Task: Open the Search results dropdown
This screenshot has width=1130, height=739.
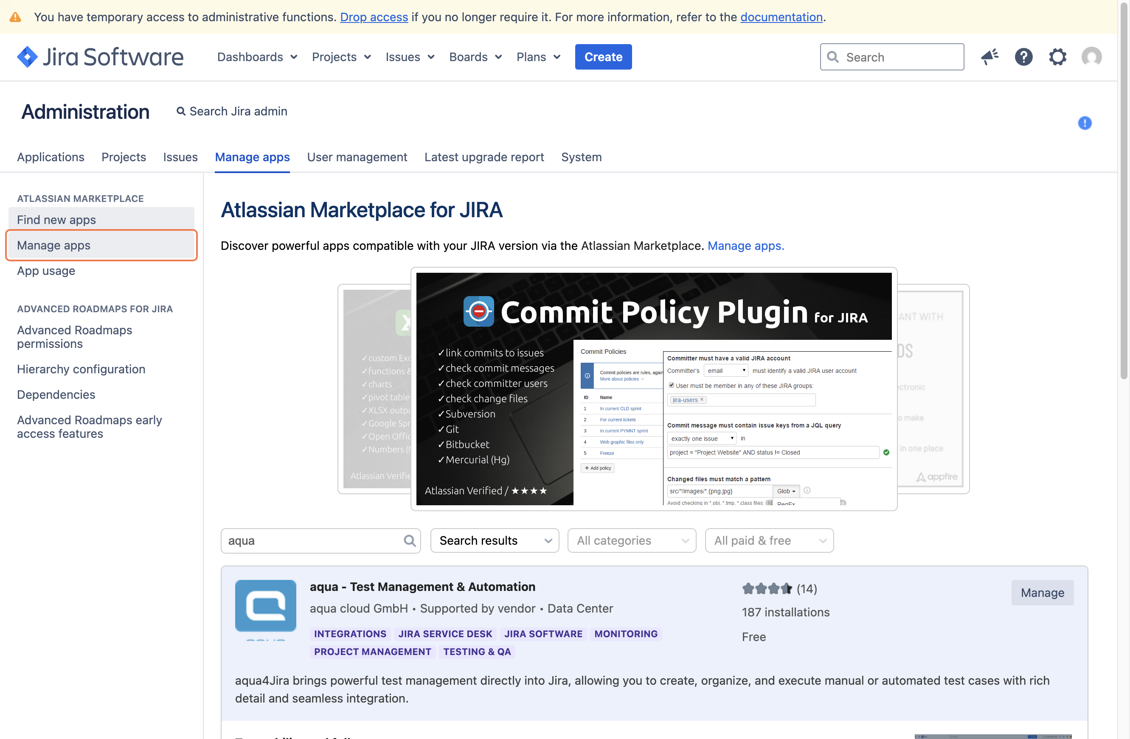Action: [494, 540]
